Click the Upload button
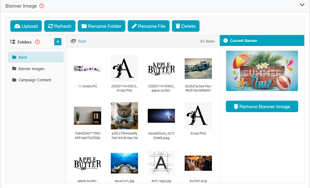The image size is (310, 188). (x=26, y=26)
